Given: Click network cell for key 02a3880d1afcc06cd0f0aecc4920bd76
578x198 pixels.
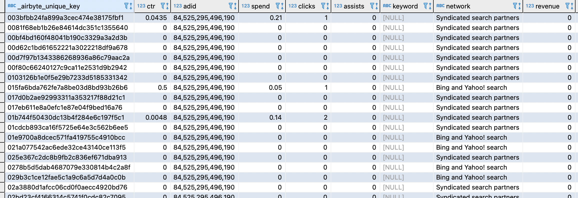Looking at the screenshot, I should click(x=478, y=187).
